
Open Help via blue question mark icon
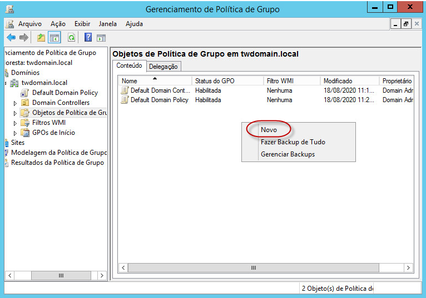click(x=88, y=38)
